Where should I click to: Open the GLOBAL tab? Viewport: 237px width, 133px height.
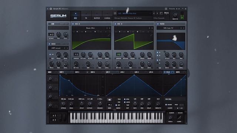coord(107,16)
